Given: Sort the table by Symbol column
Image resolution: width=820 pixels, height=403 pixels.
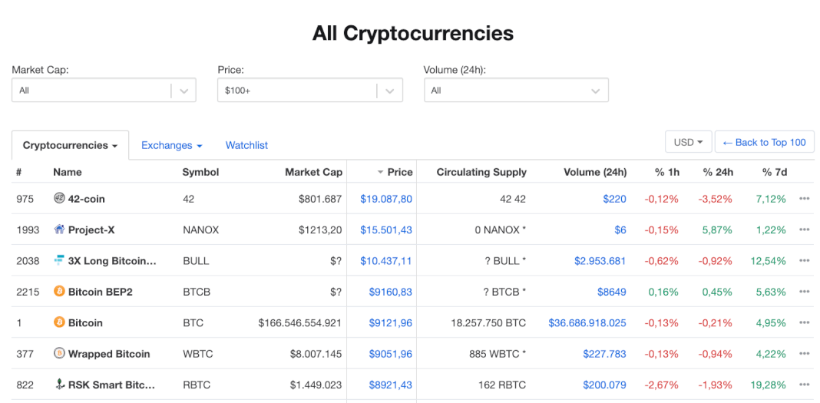Looking at the screenshot, I should pos(201,172).
